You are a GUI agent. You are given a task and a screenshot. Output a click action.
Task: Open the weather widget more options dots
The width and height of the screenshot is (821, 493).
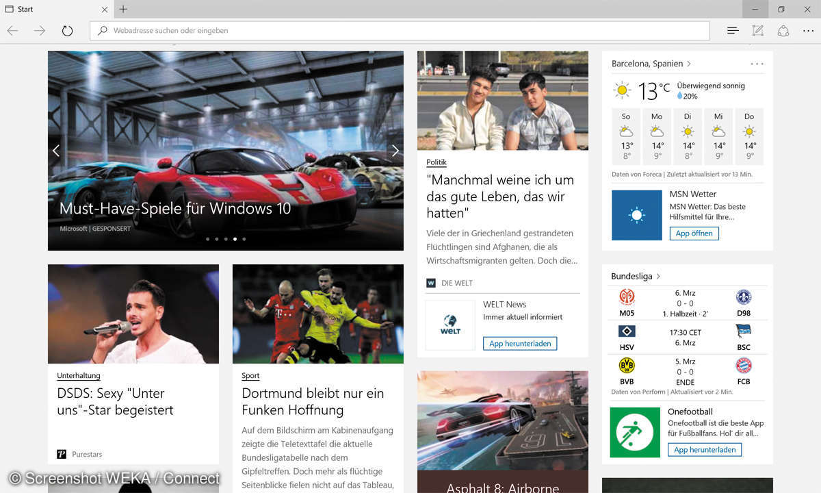[757, 64]
